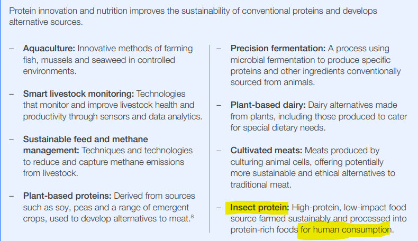This screenshot has height=241, width=418.
Task: Click the phrase "capture methane emissions"
Action: click(134, 162)
